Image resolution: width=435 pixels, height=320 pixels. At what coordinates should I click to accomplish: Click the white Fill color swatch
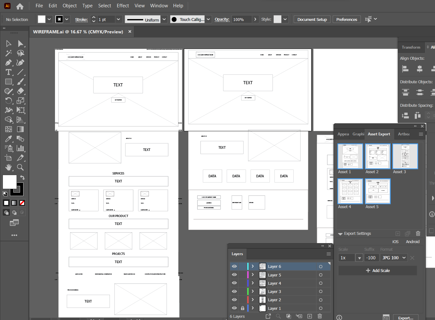point(9,182)
